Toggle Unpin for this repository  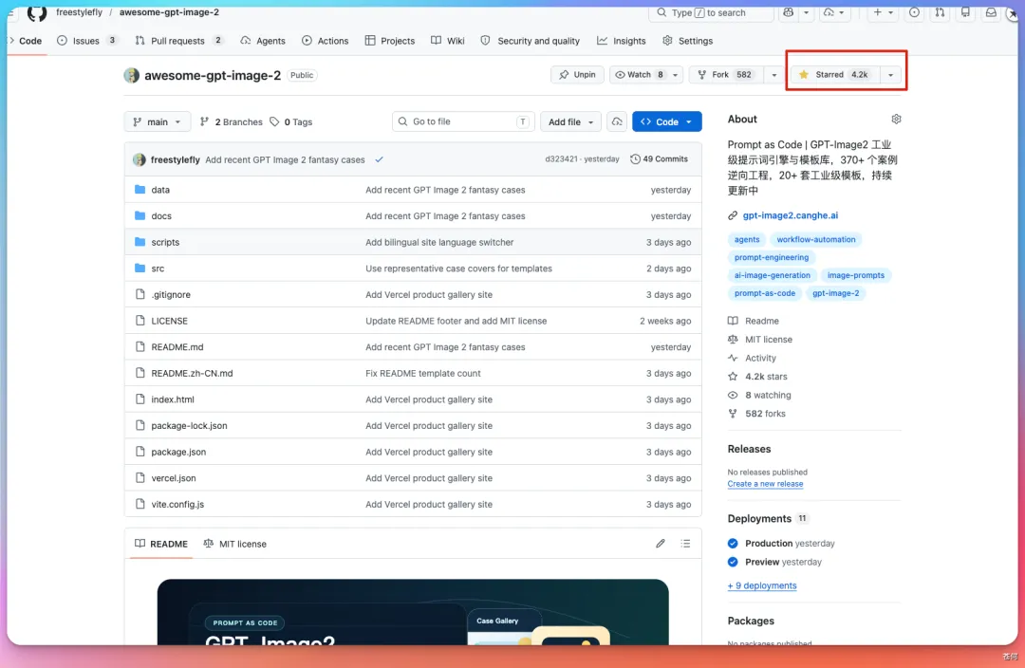(x=577, y=75)
